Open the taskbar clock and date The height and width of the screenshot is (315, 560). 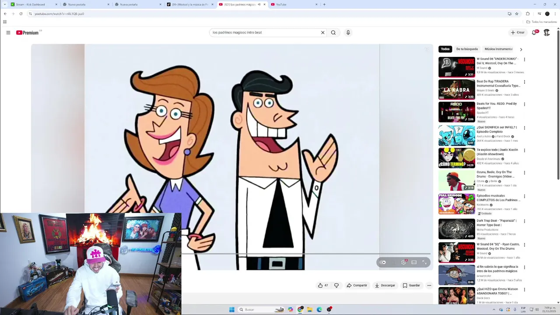[549, 310]
